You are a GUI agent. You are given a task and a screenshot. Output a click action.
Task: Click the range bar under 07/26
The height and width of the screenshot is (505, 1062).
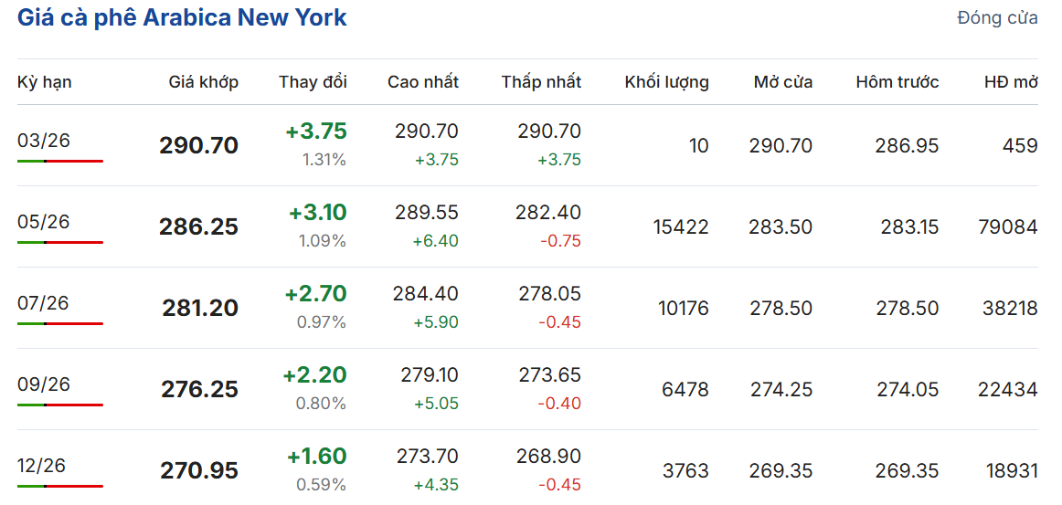pyautogui.click(x=60, y=323)
